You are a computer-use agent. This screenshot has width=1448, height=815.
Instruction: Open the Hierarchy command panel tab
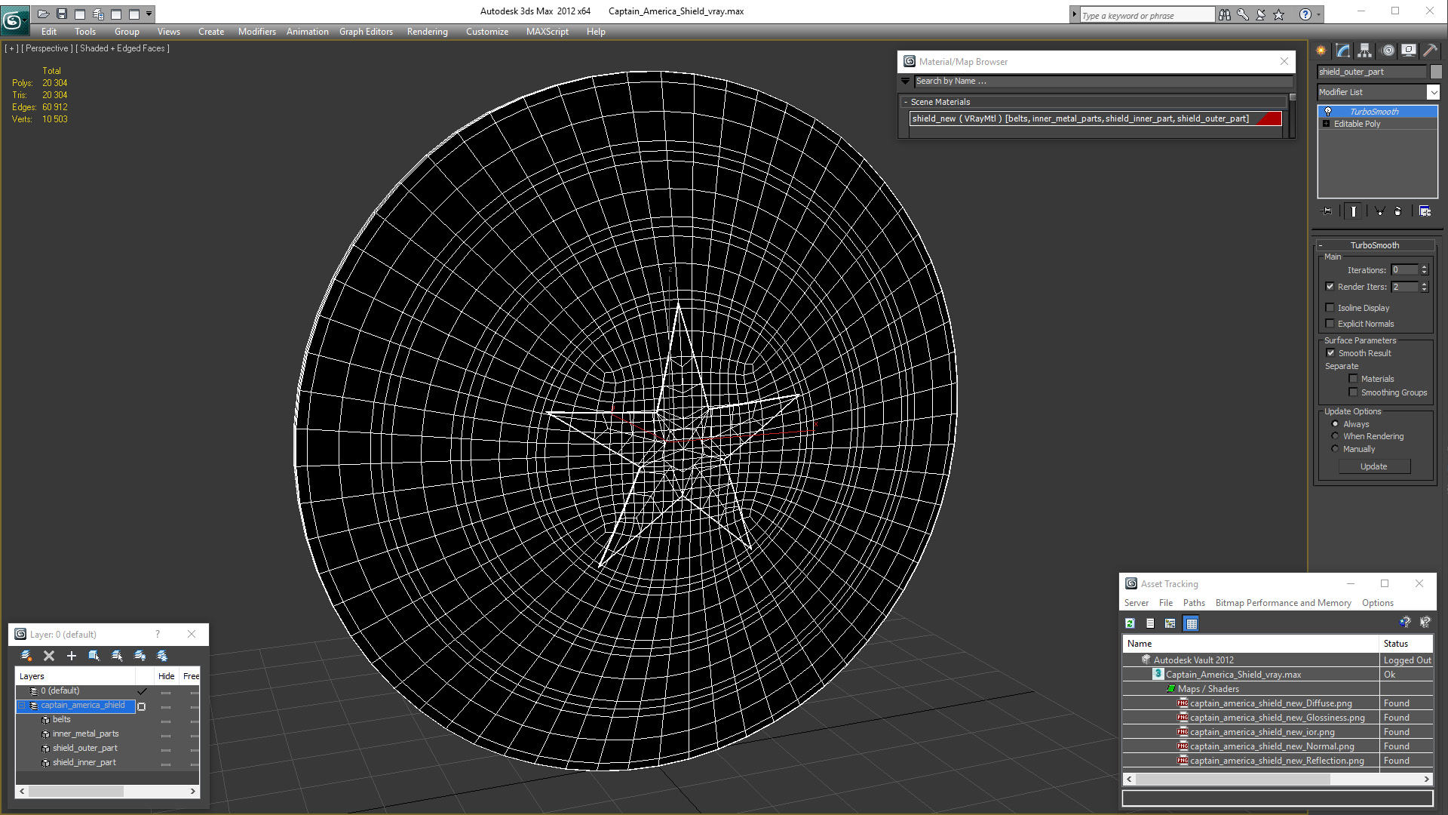[1365, 51]
